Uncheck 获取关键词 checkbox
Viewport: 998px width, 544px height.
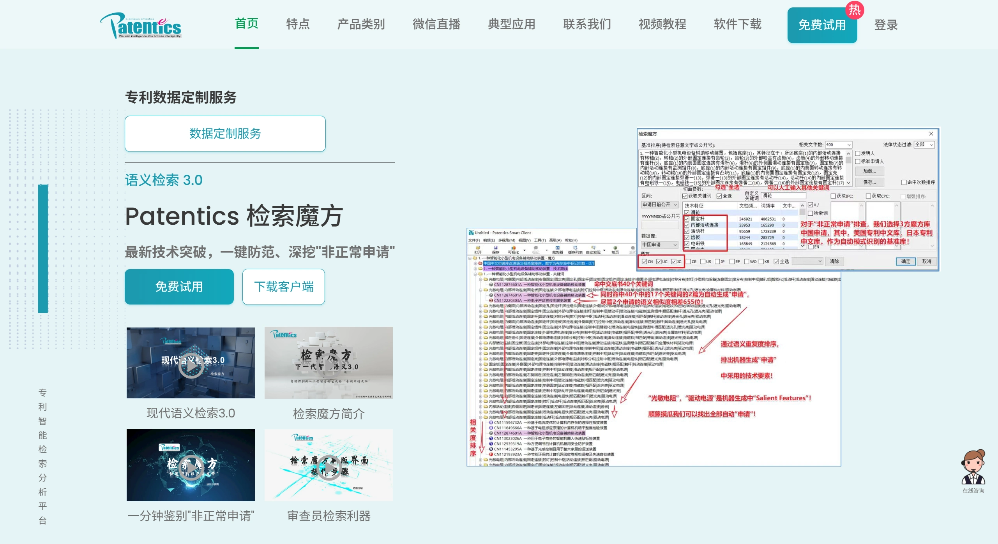[x=685, y=196]
